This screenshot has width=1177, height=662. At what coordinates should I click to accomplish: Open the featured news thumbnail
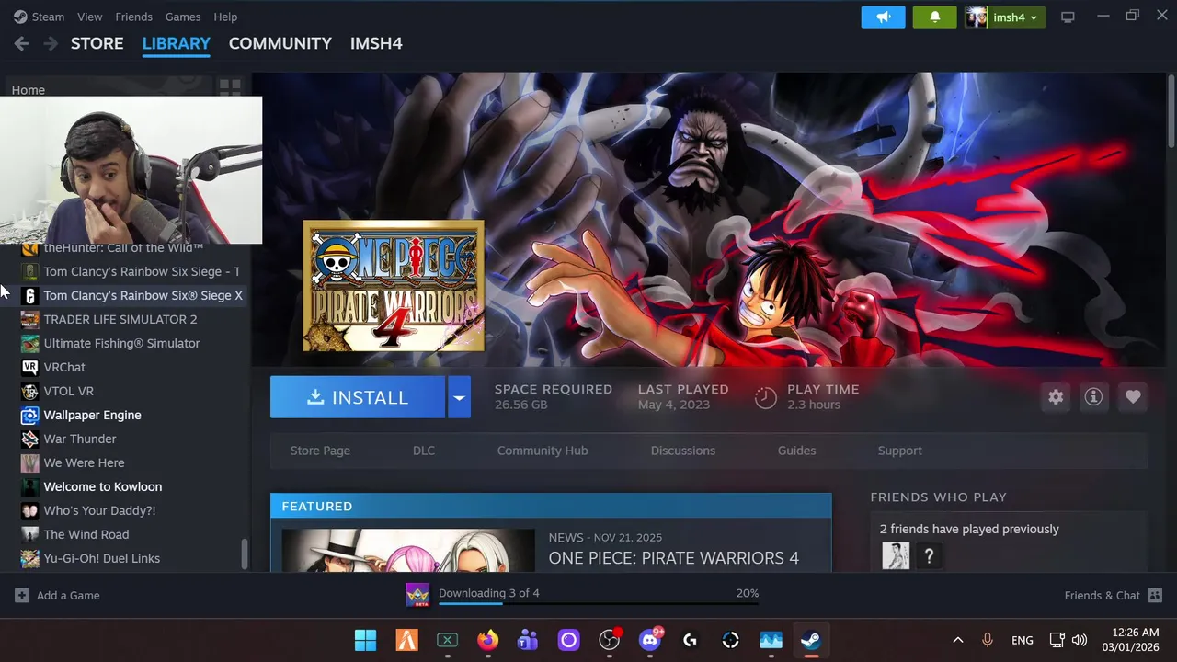408,551
